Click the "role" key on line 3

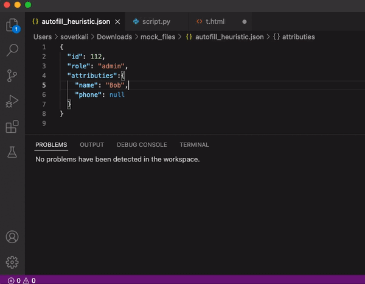(x=78, y=66)
